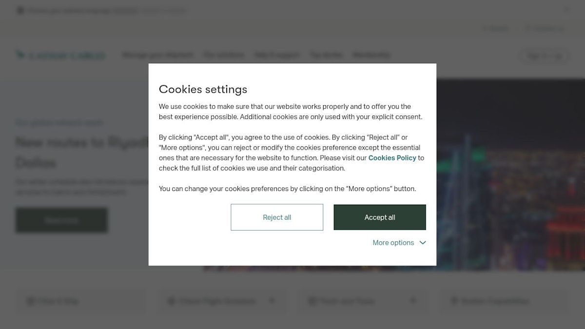Click the Contact us icon in the top bar
The width and height of the screenshot is (585, 329).
coord(527,29)
